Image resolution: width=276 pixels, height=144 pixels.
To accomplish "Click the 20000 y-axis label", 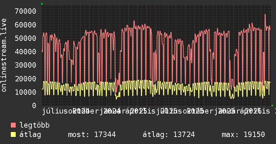I will (25, 78).
